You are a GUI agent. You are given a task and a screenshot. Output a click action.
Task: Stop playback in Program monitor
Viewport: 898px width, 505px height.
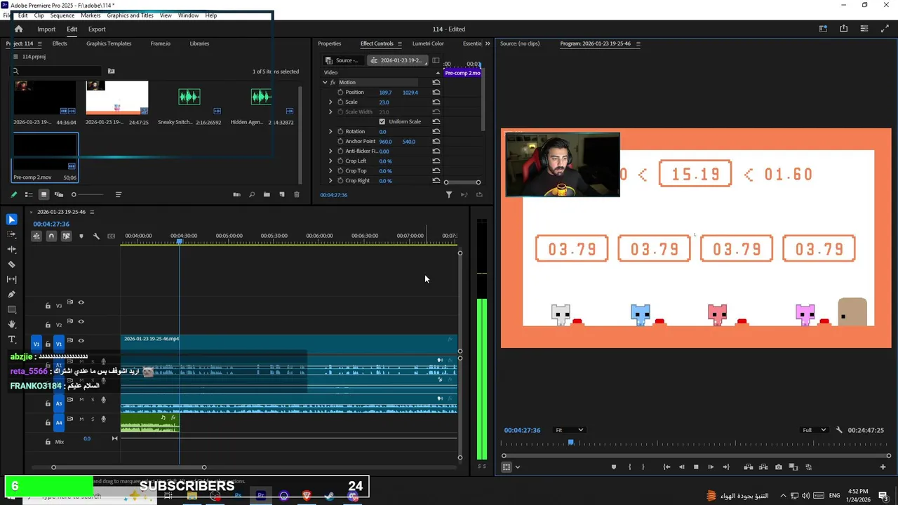(696, 467)
